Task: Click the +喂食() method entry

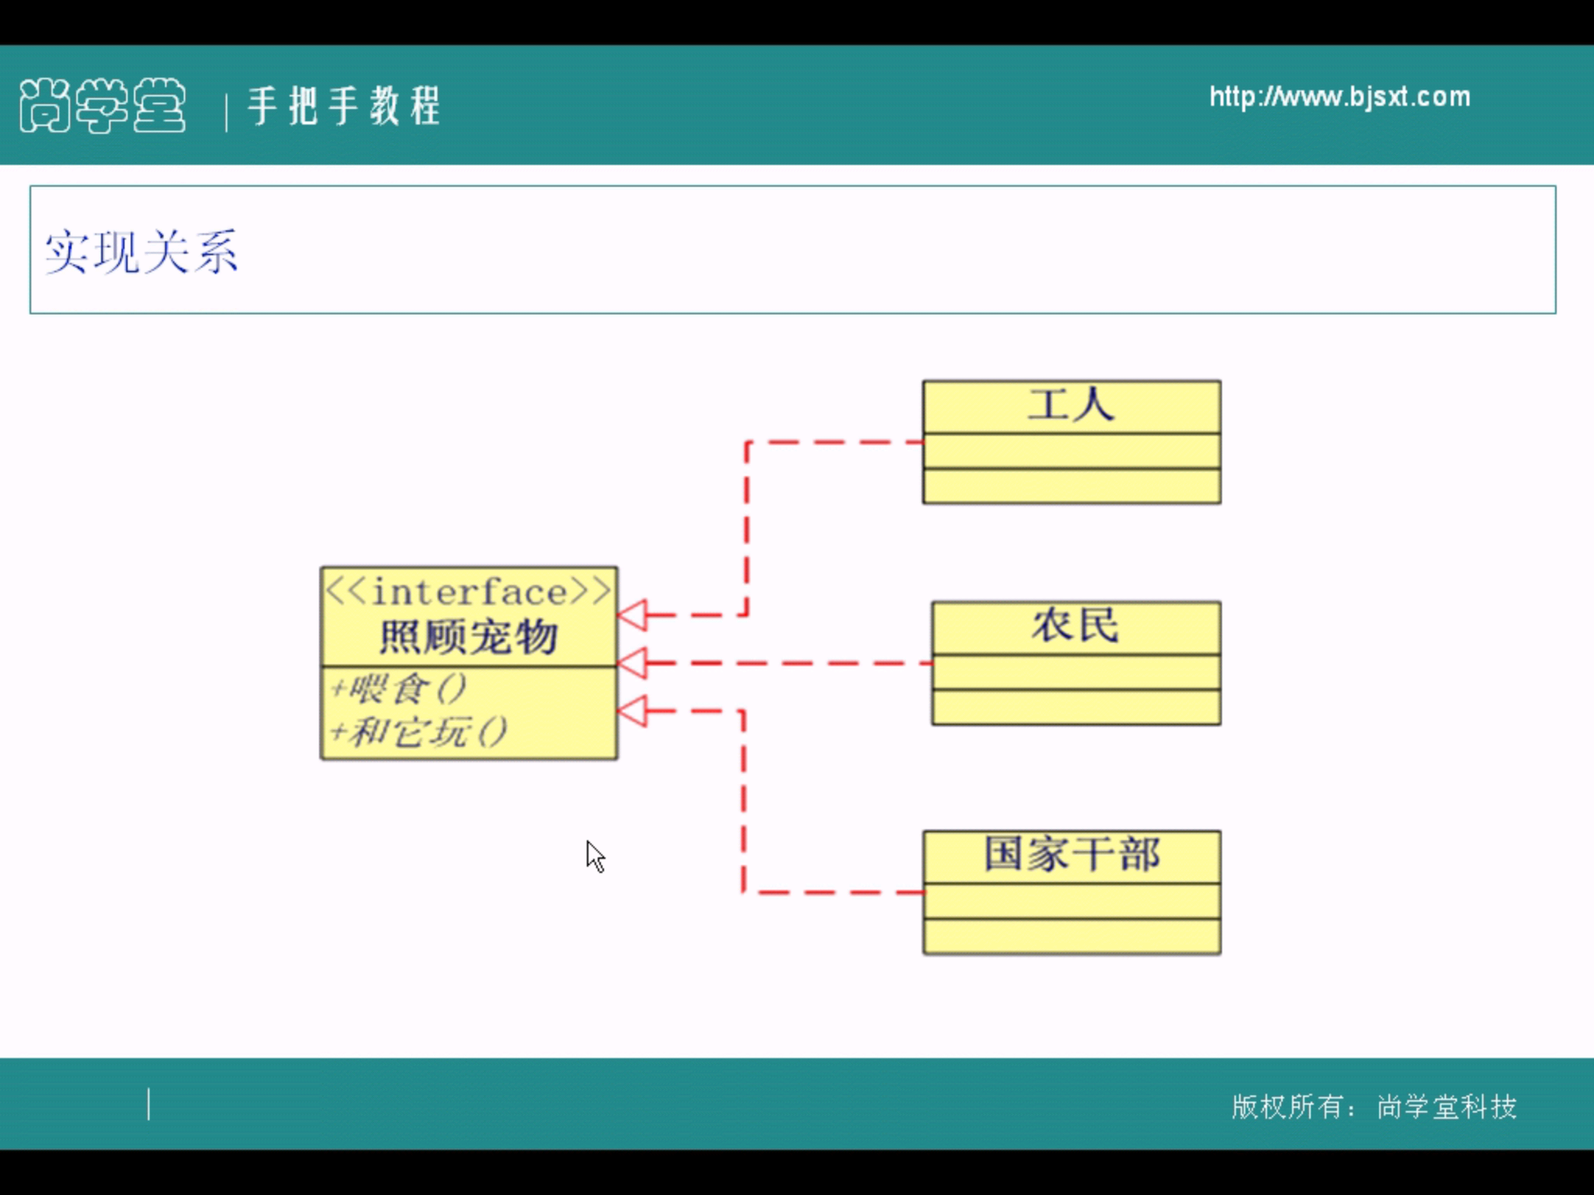Action: coord(398,689)
